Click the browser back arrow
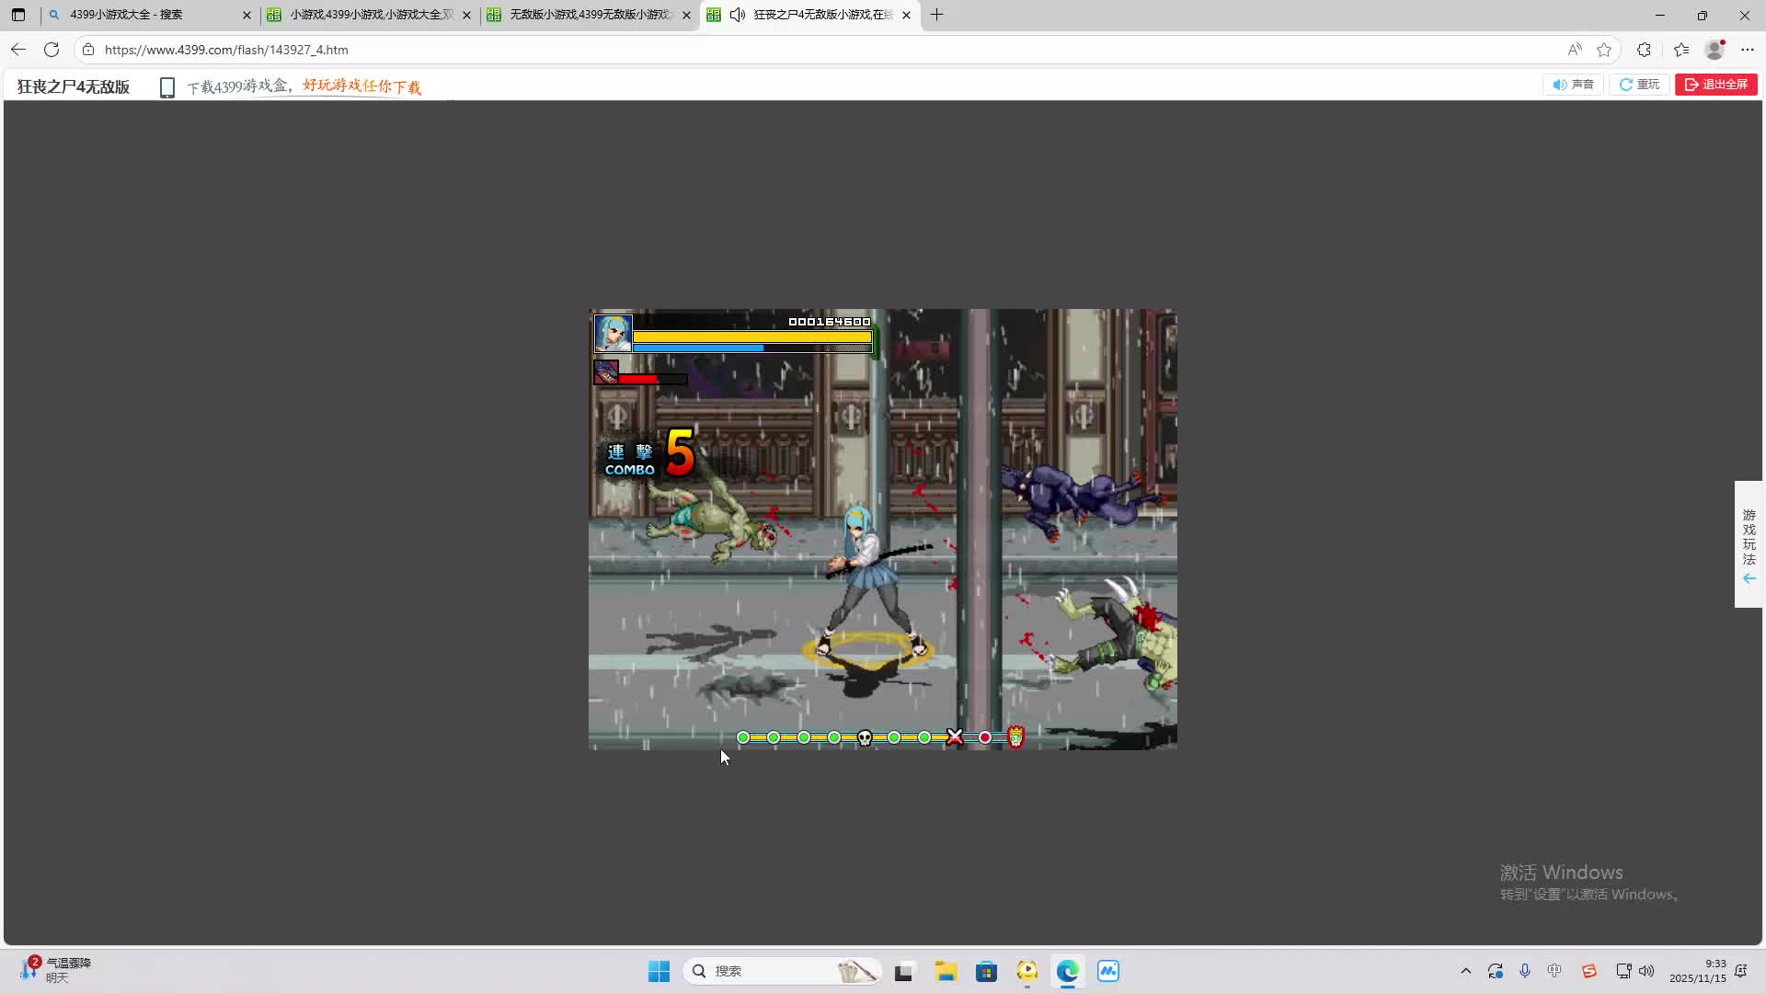Viewport: 1766px width, 993px height. coord(18,50)
